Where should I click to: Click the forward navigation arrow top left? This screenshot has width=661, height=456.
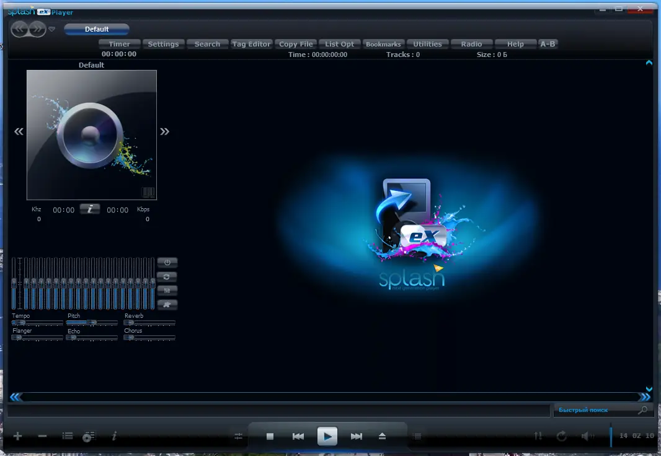pyautogui.click(x=38, y=29)
